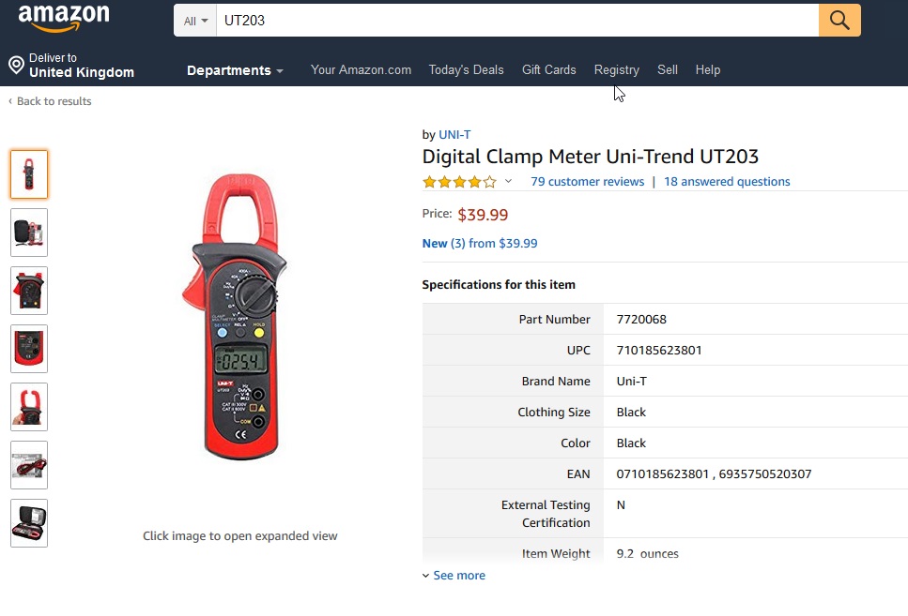The height and width of the screenshot is (616, 908).
Task: Click main product image to expand view
Action: click(232, 316)
